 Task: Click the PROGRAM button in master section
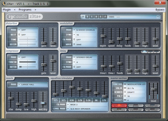[x=136, y=110]
